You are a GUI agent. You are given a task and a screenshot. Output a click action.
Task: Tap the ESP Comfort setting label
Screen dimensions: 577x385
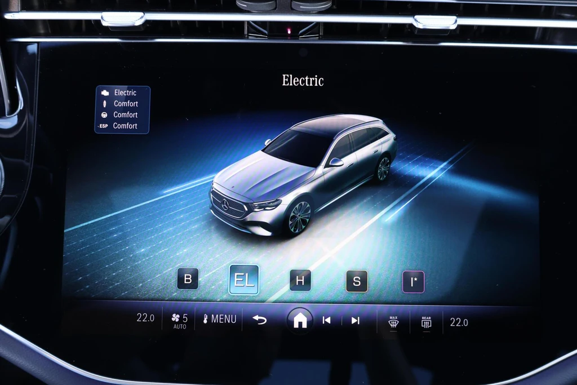click(125, 126)
